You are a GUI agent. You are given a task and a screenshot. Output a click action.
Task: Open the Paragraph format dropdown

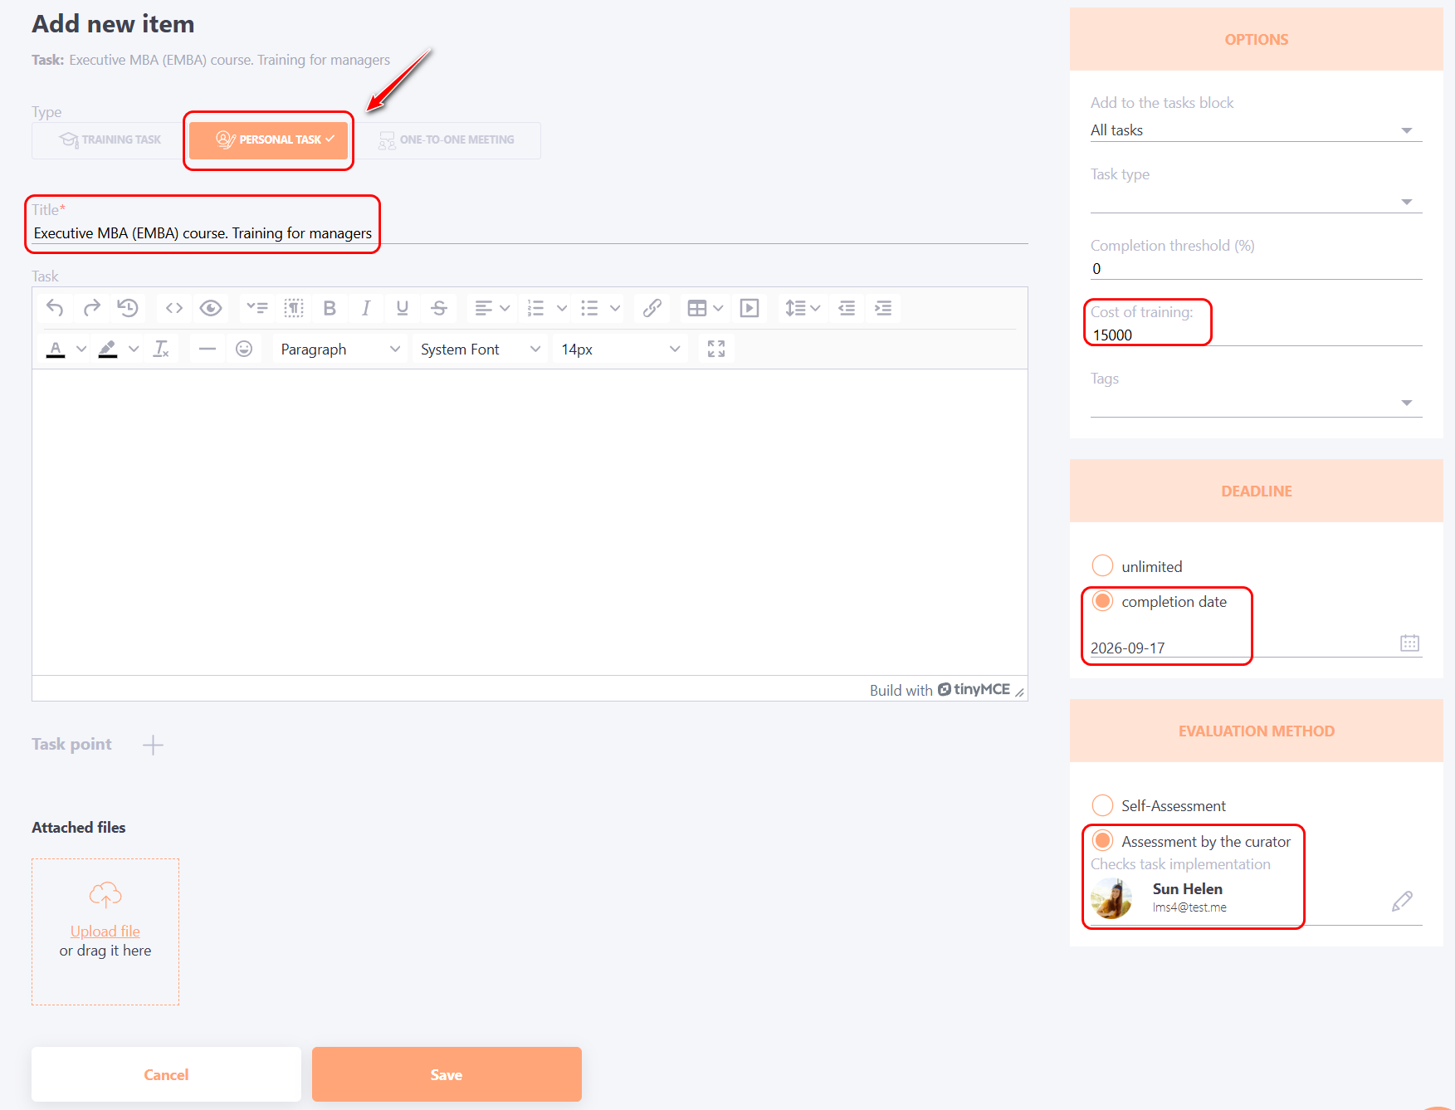339,350
